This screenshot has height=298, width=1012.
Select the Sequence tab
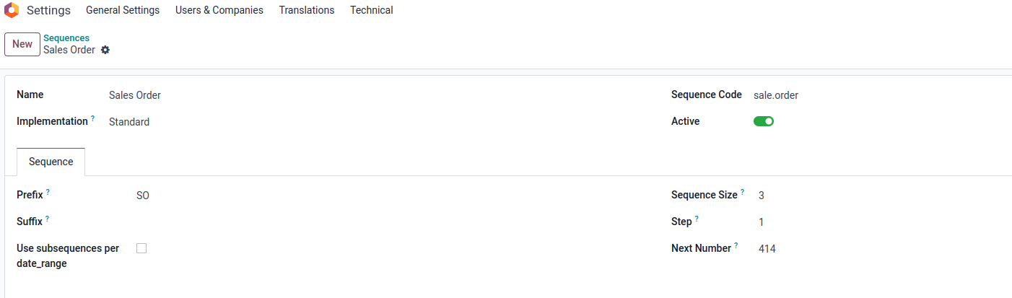pos(51,162)
